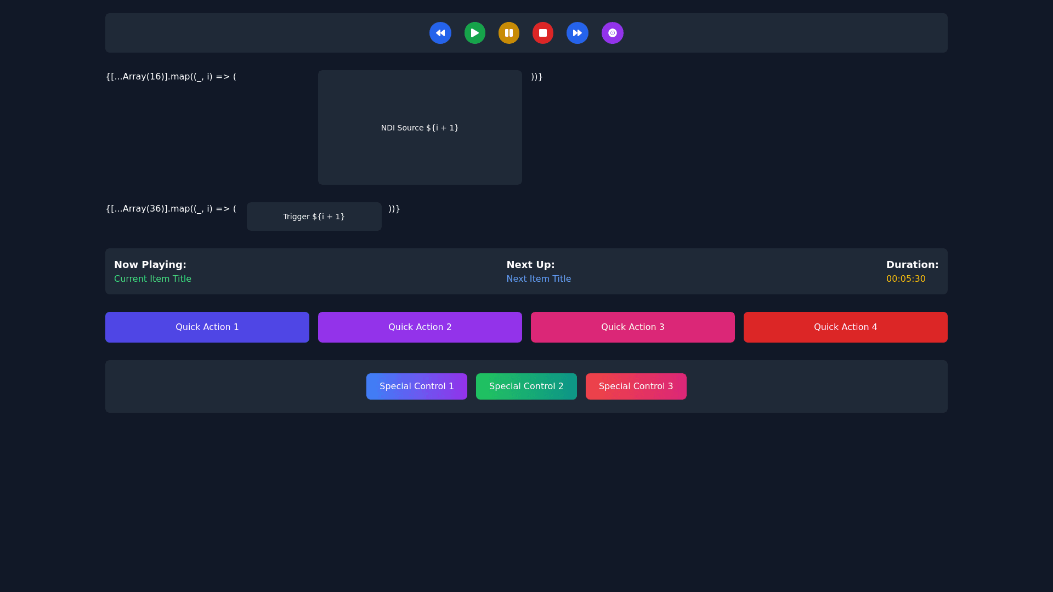Viewport: 1053px width, 592px height.
Task: Click the 00:05:30 duration value
Action: 905,278
